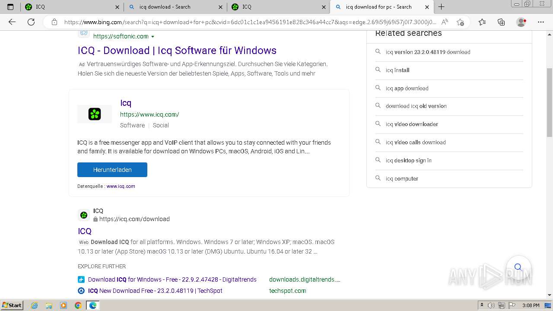553x311 pixels.
Task: Select related search download icq old version
Action: click(x=449, y=106)
